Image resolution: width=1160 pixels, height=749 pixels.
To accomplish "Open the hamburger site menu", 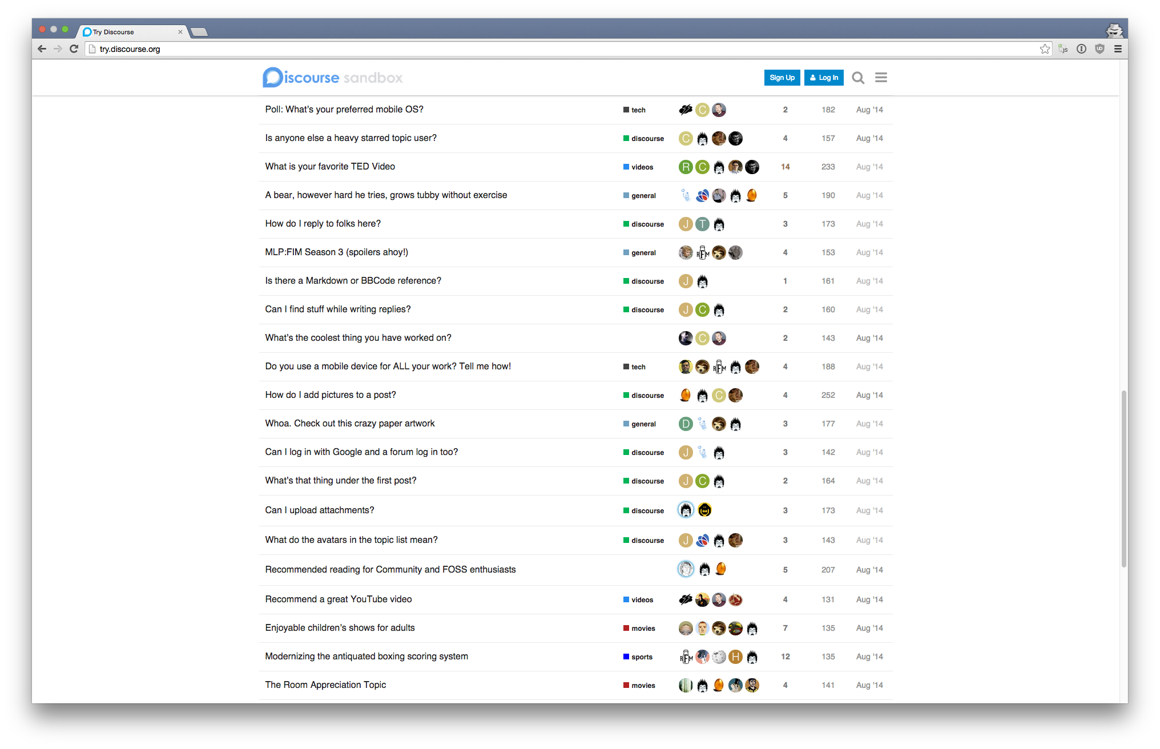I will 881,78.
